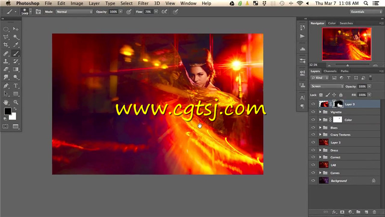
Task: Open the Layer menu
Action: pyautogui.click(x=94, y=3)
